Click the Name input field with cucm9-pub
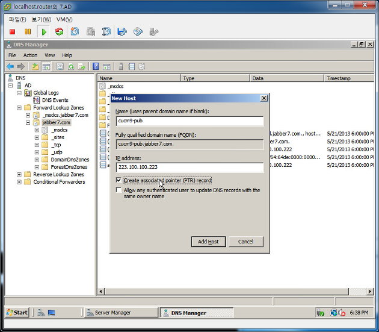 (189, 121)
